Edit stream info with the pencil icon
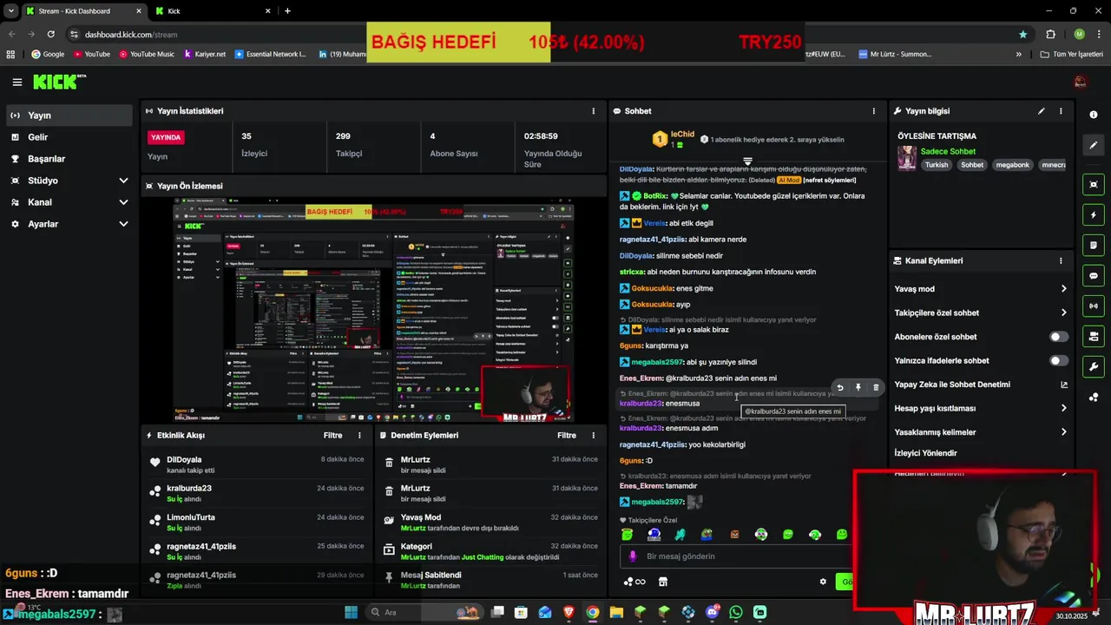 pyautogui.click(x=1042, y=111)
